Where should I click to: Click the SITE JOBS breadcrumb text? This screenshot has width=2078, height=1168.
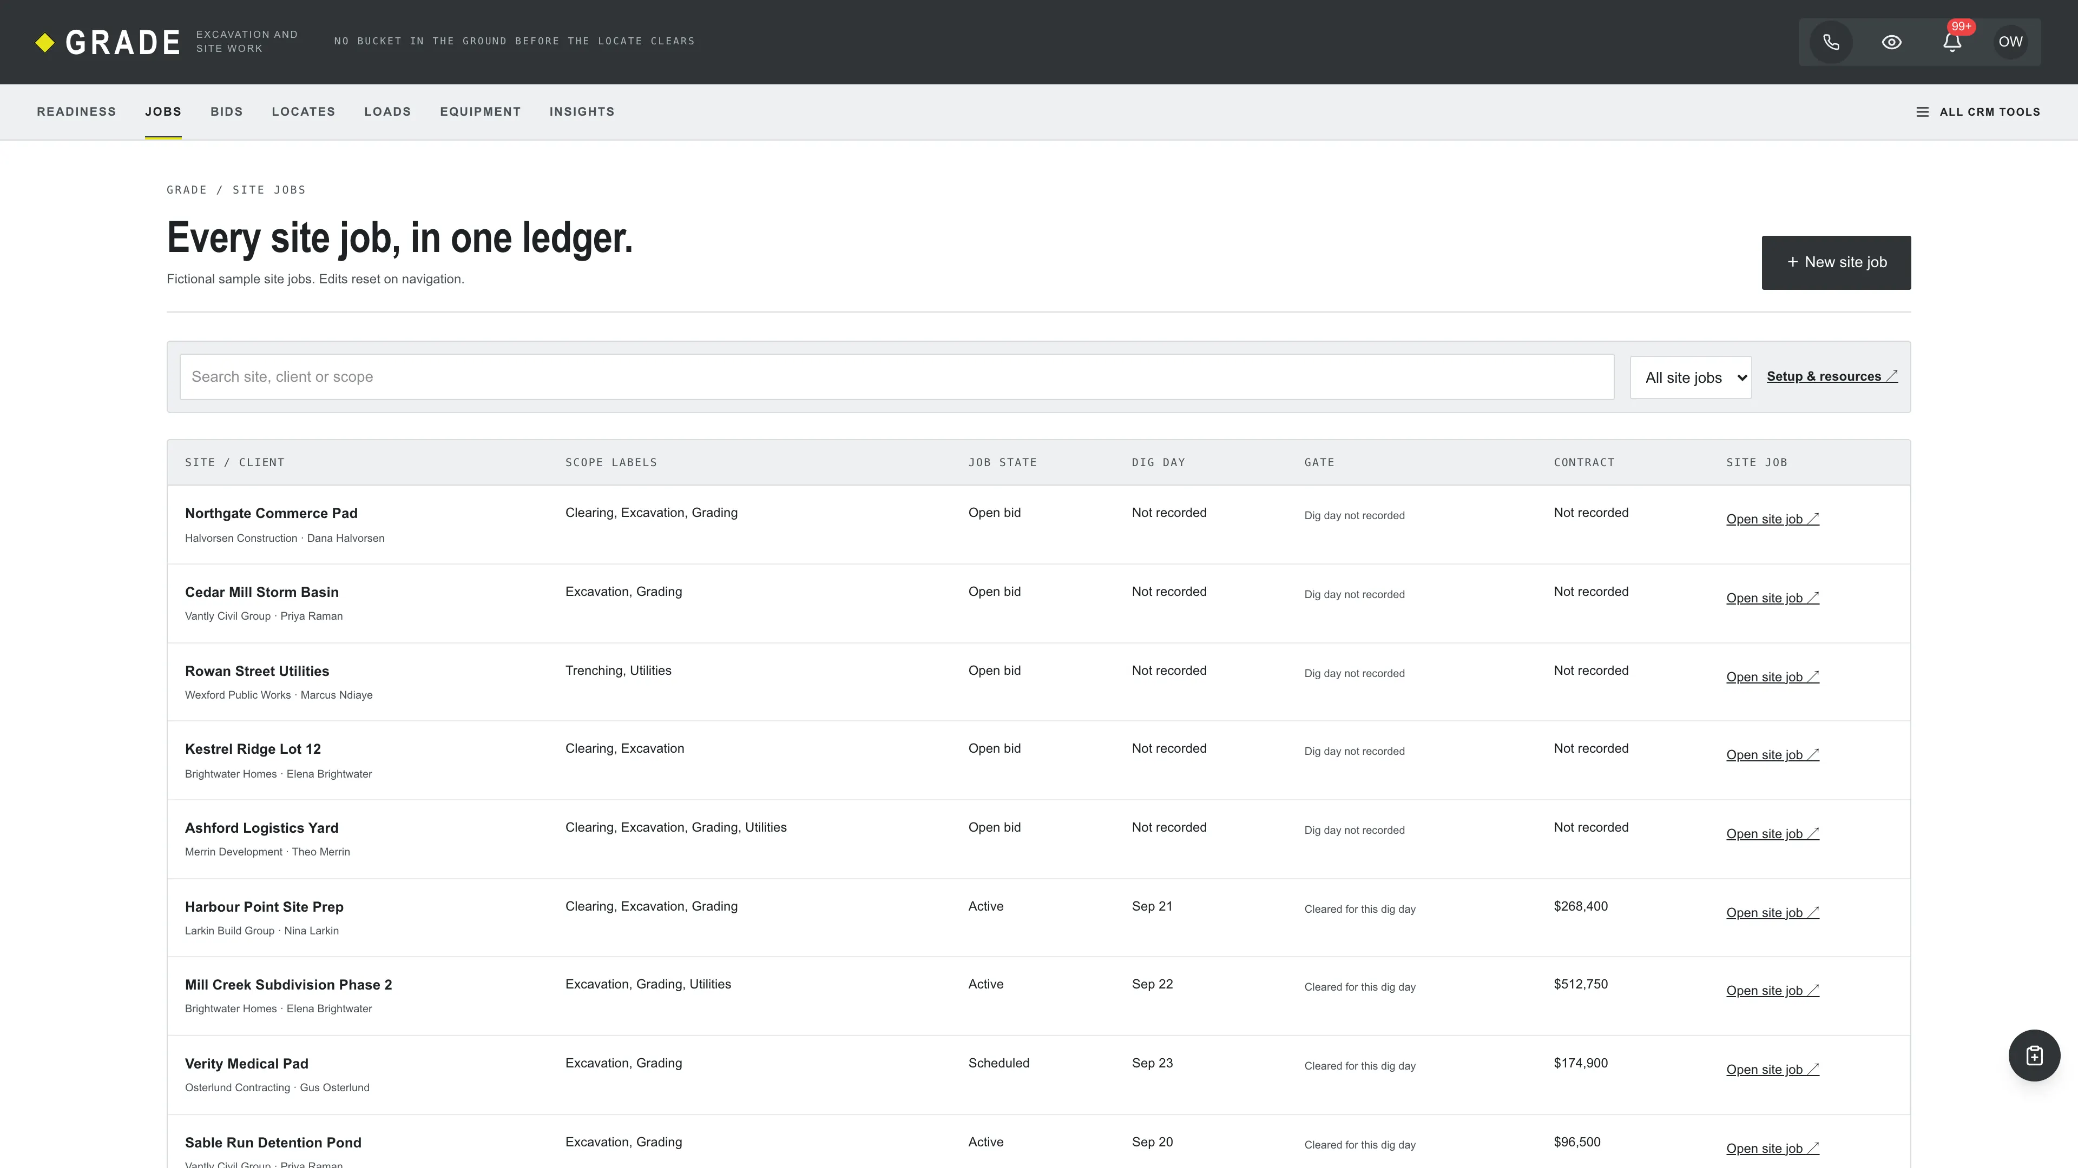(x=269, y=190)
